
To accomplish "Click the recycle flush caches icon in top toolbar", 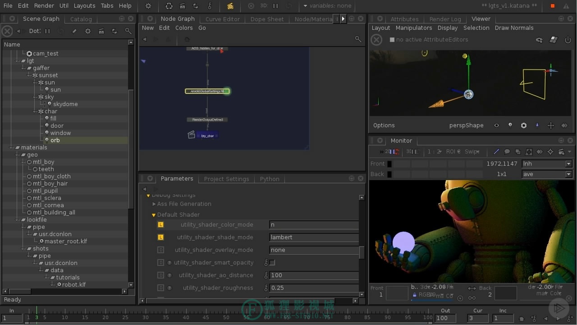I will [169, 6].
